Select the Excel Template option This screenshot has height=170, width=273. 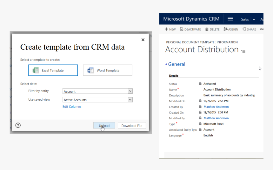53,70
